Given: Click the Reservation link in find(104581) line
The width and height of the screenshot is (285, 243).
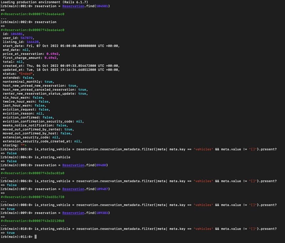Looking at the screenshot, I should point(73,6).
